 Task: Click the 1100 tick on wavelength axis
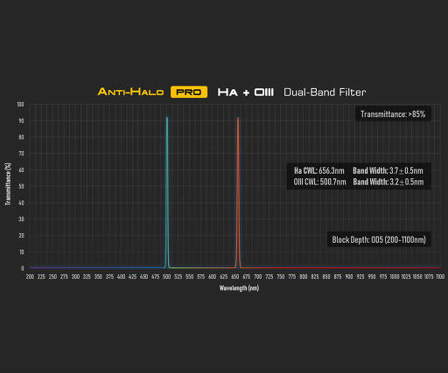pos(440,276)
